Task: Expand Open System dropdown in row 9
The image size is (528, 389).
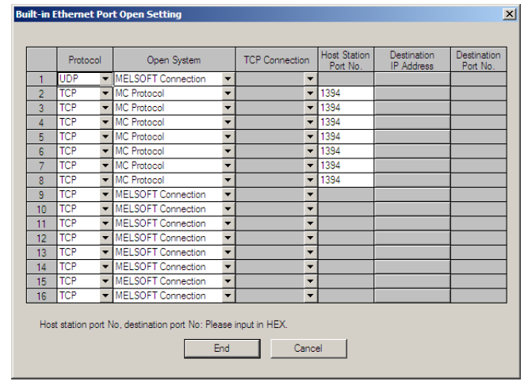Action: coord(228,195)
